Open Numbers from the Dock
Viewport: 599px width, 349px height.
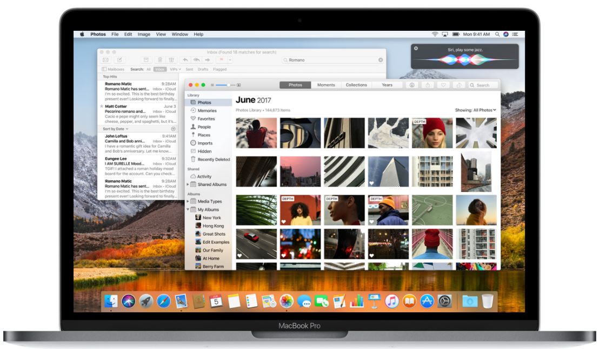357,302
